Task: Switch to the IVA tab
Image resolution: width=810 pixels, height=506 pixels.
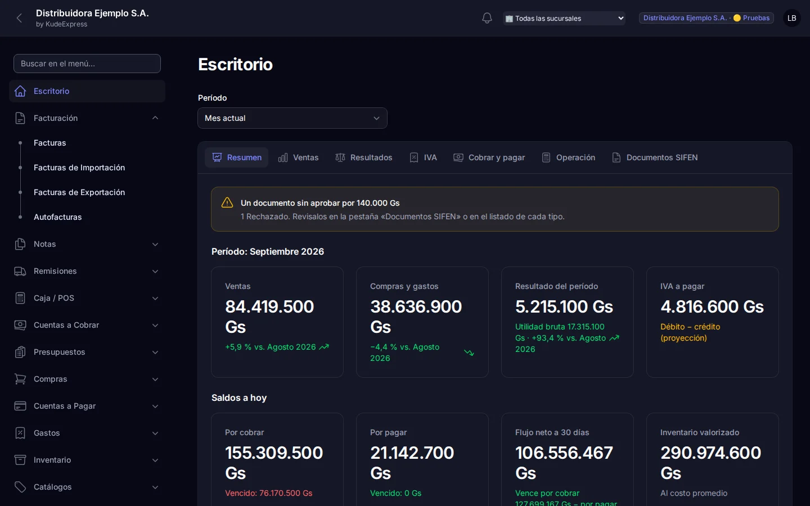Action: click(423, 157)
